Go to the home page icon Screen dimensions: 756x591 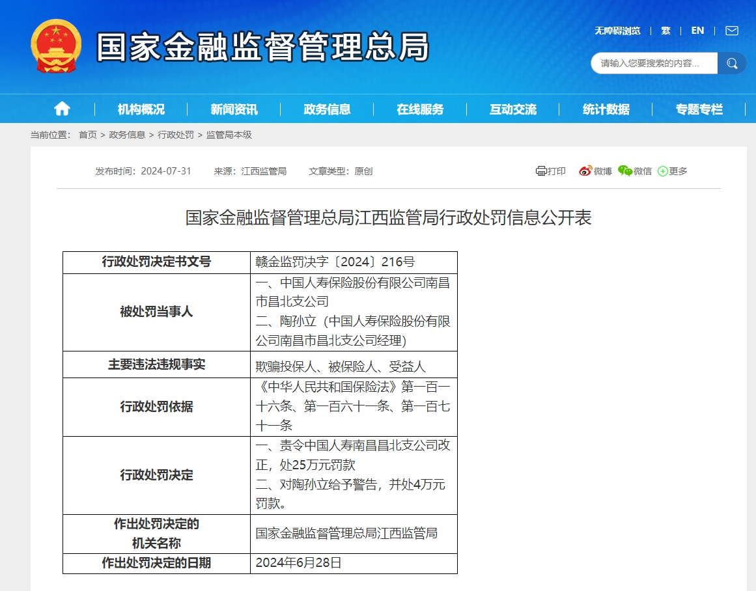click(x=63, y=109)
